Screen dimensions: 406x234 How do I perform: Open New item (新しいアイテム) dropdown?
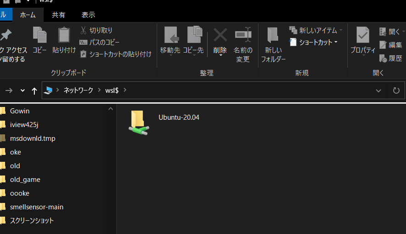click(x=316, y=31)
